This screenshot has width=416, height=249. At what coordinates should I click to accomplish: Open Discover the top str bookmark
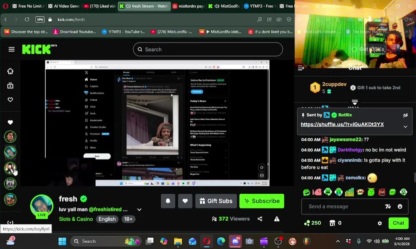pyautogui.click(x=26, y=32)
